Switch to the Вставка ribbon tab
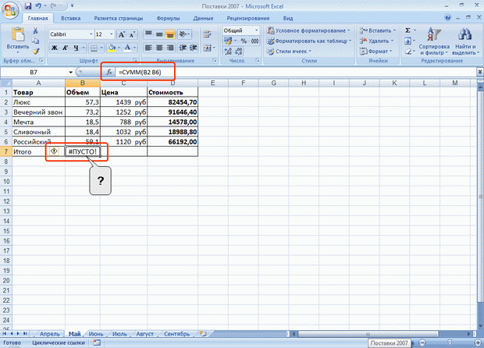 [x=71, y=18]
